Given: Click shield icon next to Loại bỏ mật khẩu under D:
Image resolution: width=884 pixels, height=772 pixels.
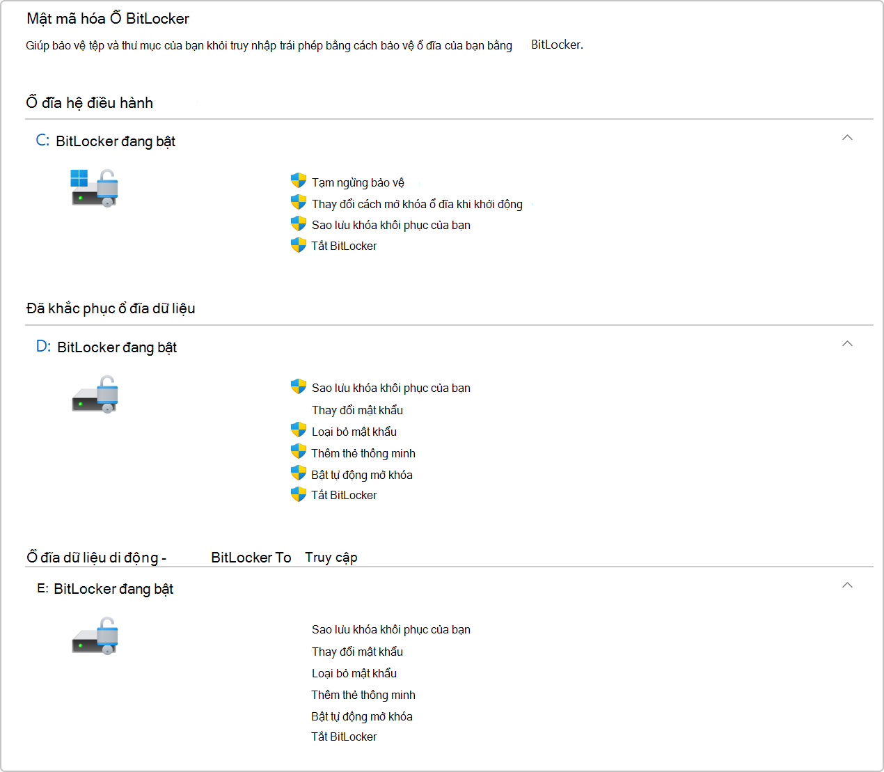Looking at the screenshot, I should pyautogui.click(x=299, y=430).
